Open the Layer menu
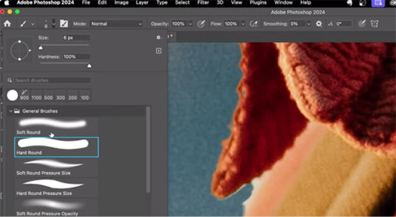Screen dimensions: 396x217 click(142, 3)
